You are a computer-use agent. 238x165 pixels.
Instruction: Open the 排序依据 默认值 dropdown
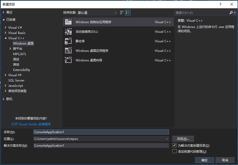pos(97,13)
